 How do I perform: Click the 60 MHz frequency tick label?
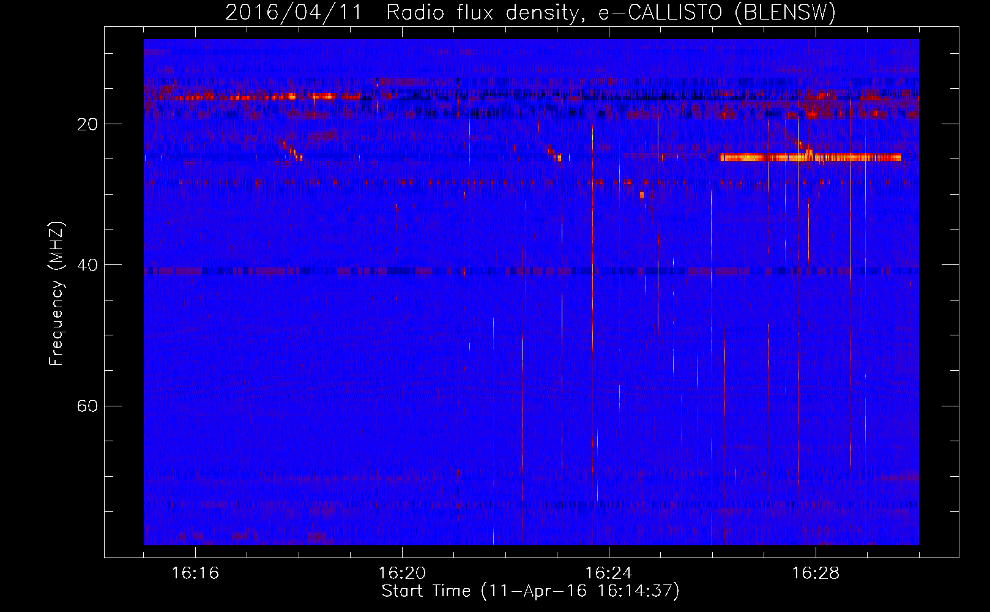click(87, 406)
